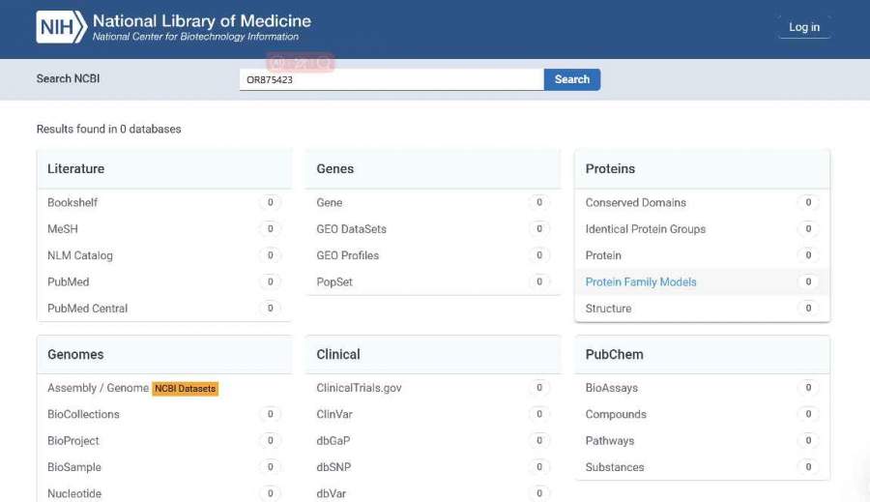Screen dimensions: 870x502
Task: Click the NIH logo icon
Action: [x=61, y=27]
